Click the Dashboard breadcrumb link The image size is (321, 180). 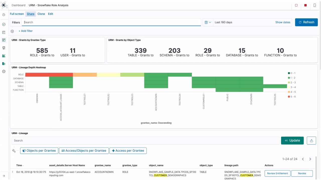point(19,5)
